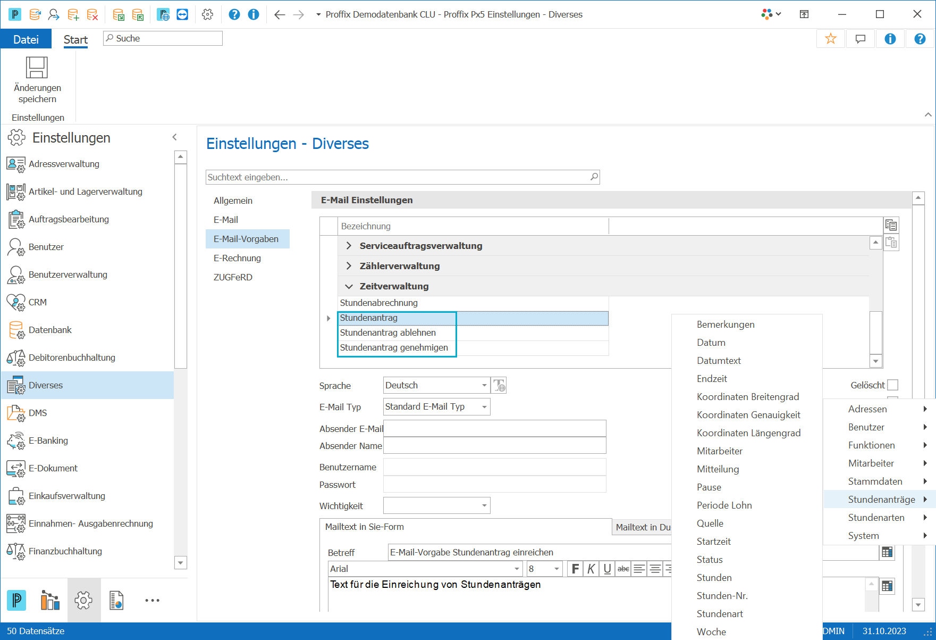Toggle italic K formatting button
This screenshot has width=936, height=640.
coord(591,569)
